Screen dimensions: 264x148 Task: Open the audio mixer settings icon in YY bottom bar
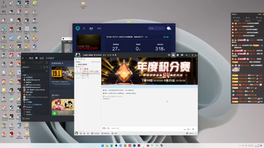point(88,134)
